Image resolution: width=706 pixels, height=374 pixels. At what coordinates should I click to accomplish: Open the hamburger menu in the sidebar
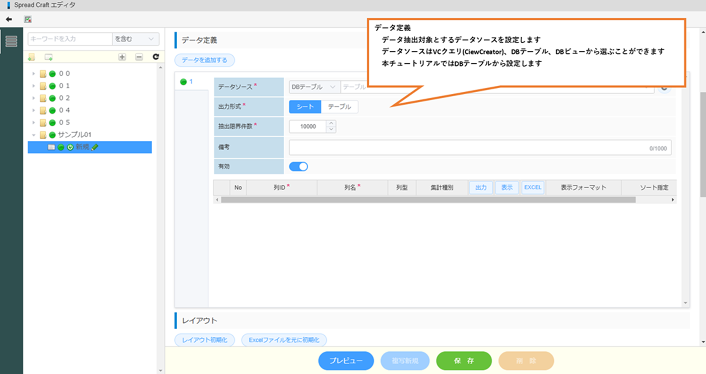coord(11,41)
